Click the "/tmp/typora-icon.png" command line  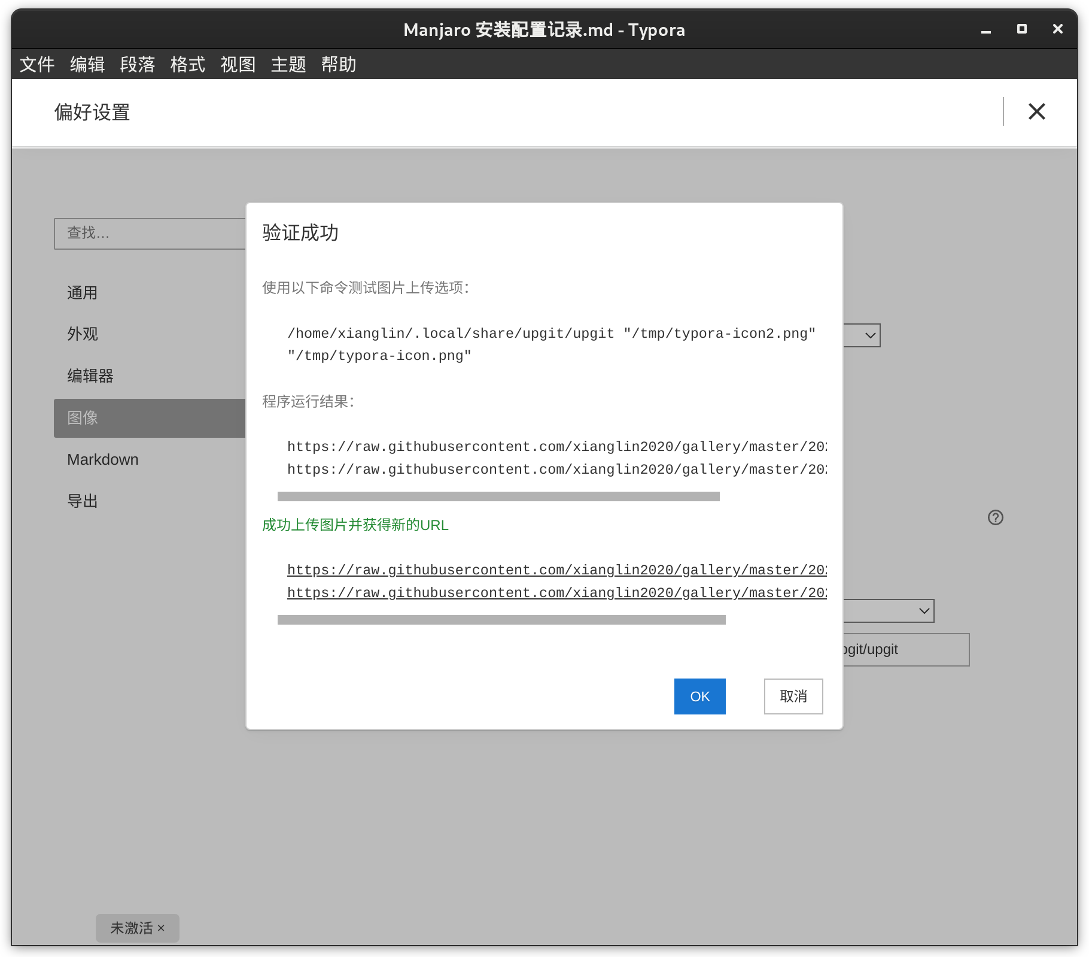(379, 356)
